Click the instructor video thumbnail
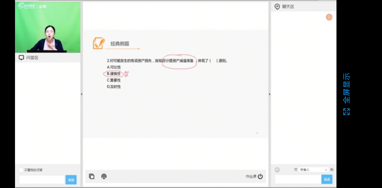382x188 pixels. pyautogui.click(x=48, y=27)
